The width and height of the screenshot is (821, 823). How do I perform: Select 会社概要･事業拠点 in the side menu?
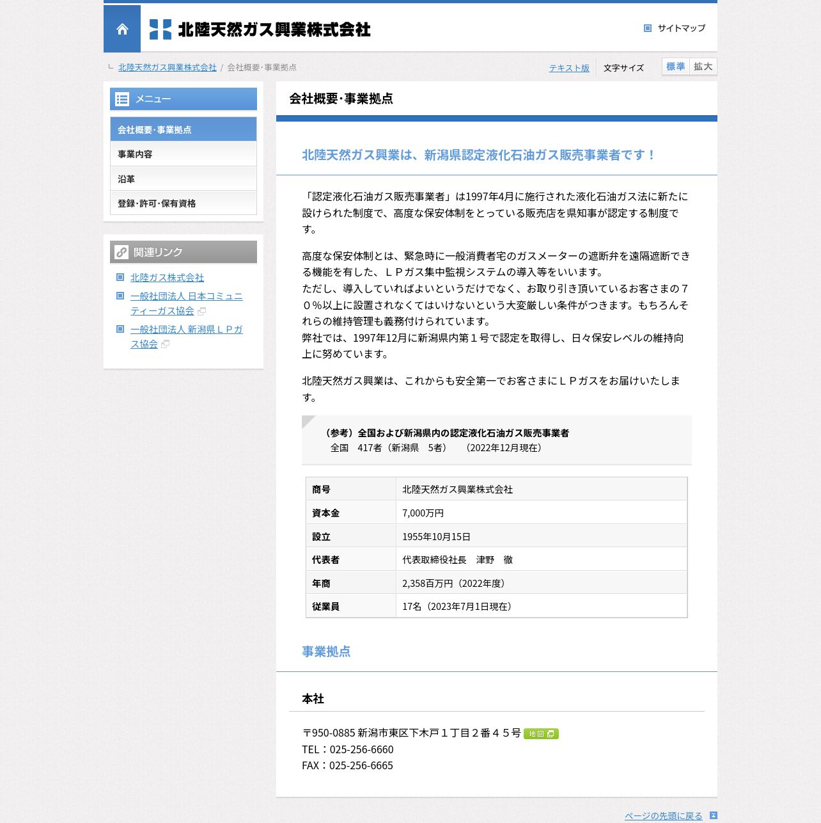coord(184,129)
